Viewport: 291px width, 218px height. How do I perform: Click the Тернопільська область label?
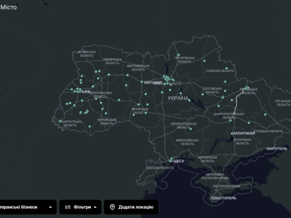(x=100, y=95)
